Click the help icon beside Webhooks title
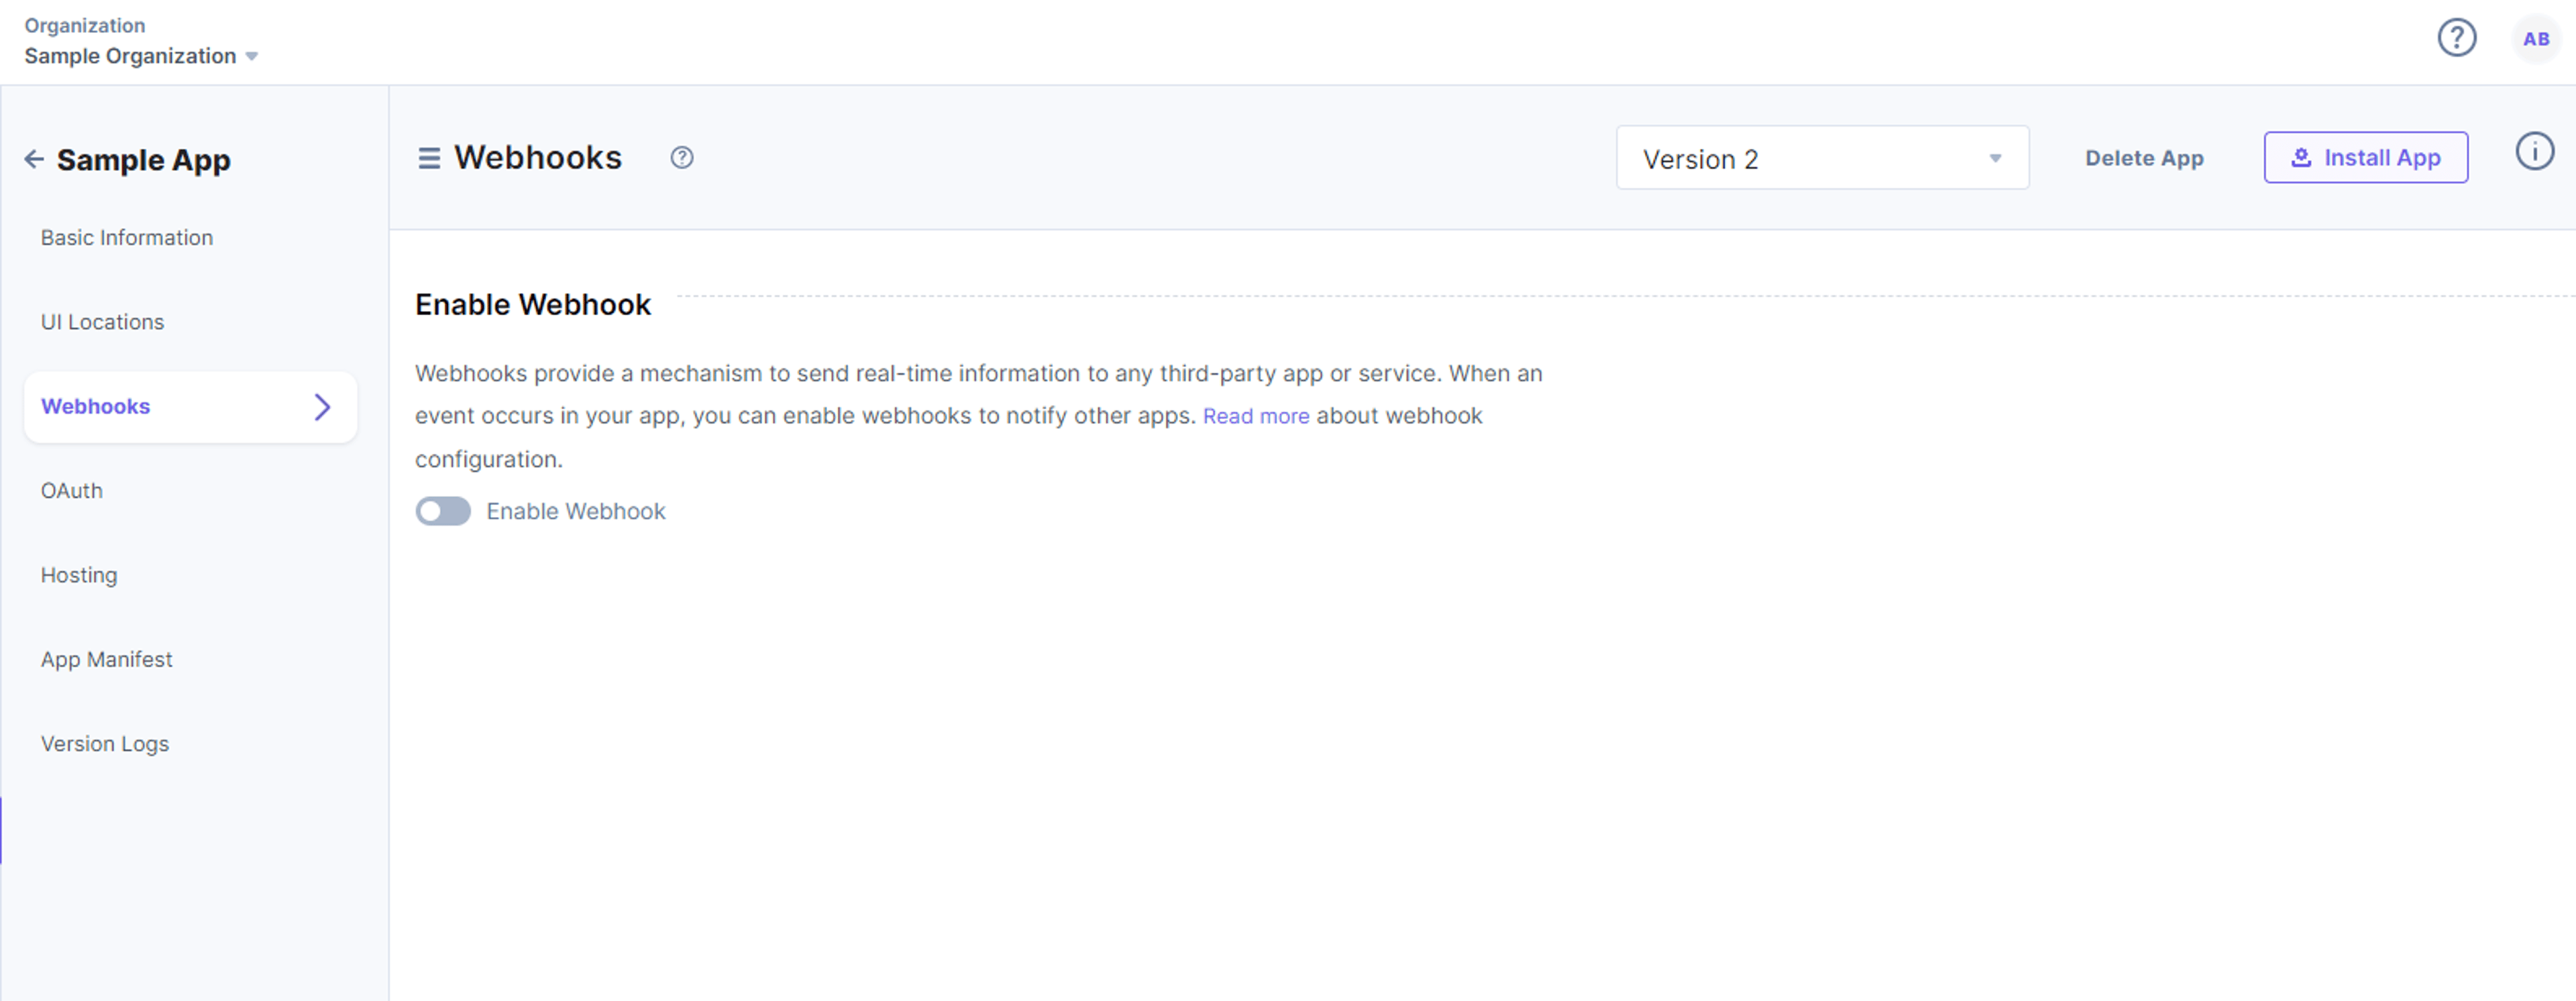Screen dimensions: 2576x1001 pyautogui.click(x=682, y=158)
